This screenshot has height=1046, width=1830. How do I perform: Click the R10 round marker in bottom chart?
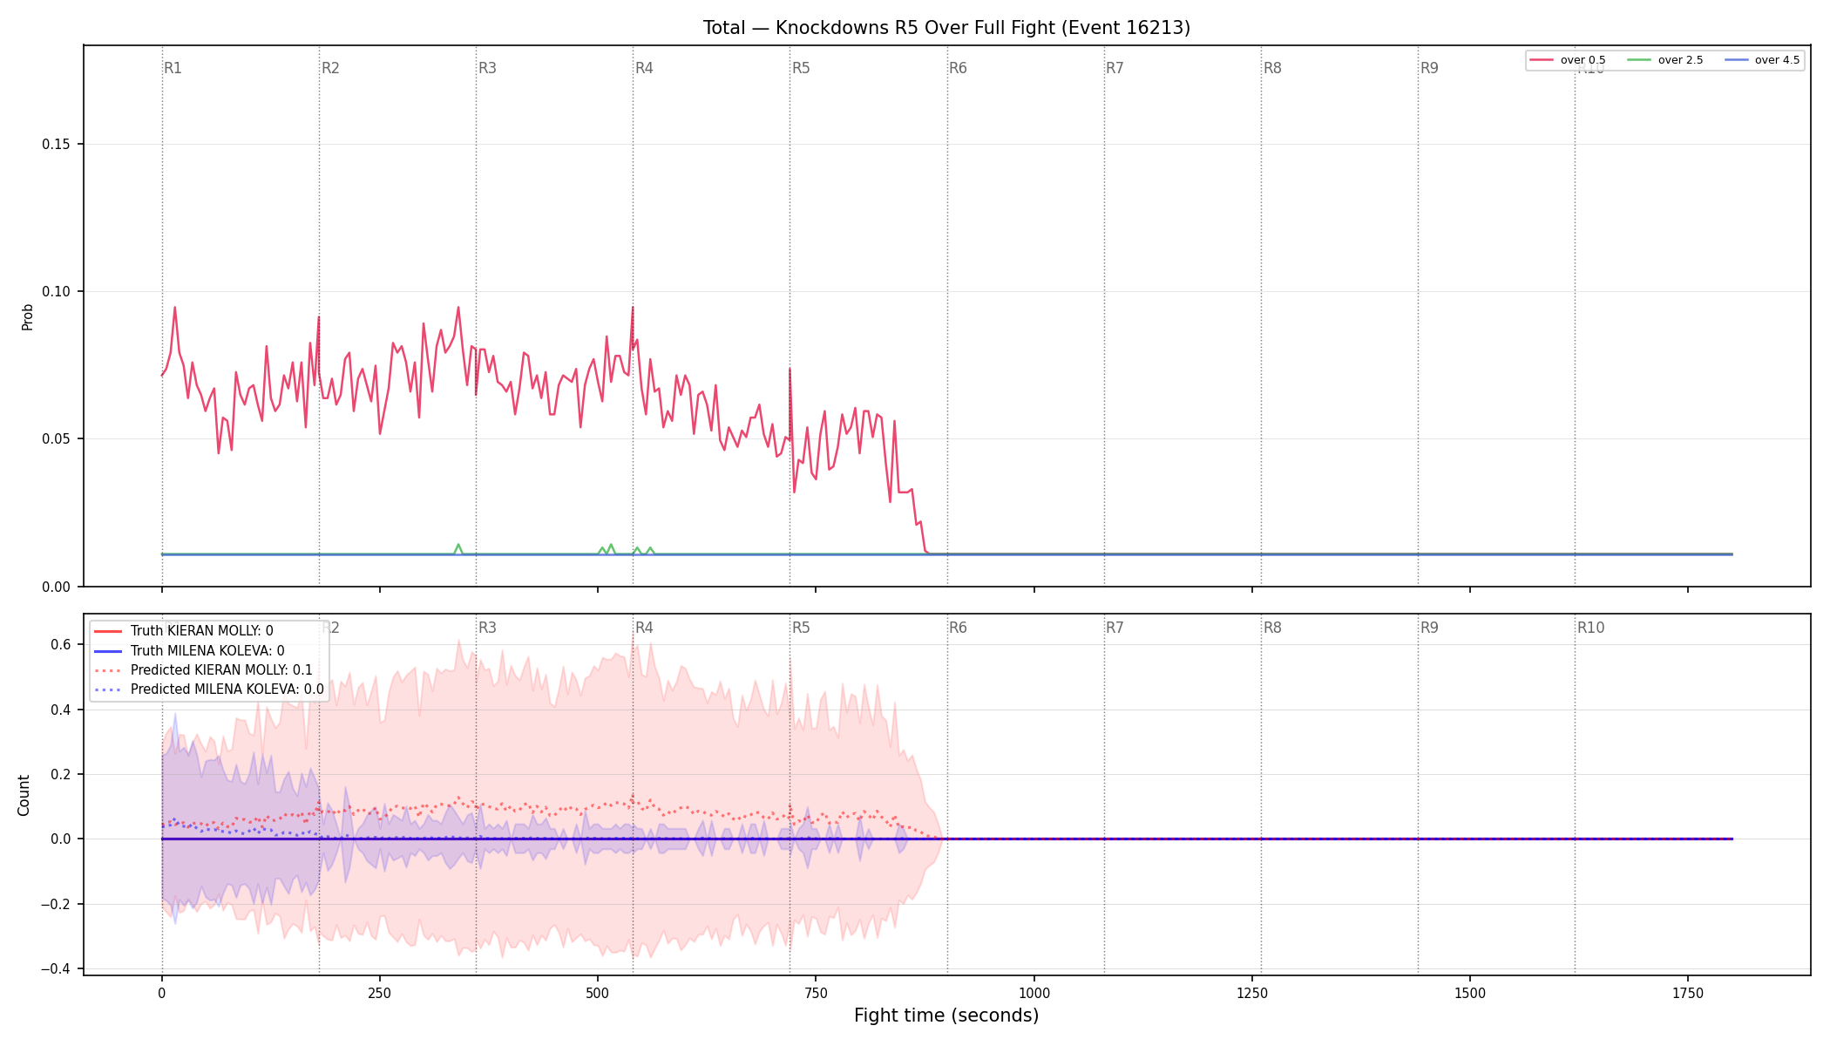pos(1590,628)
